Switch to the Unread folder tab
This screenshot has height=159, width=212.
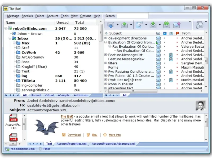point(36,95)
